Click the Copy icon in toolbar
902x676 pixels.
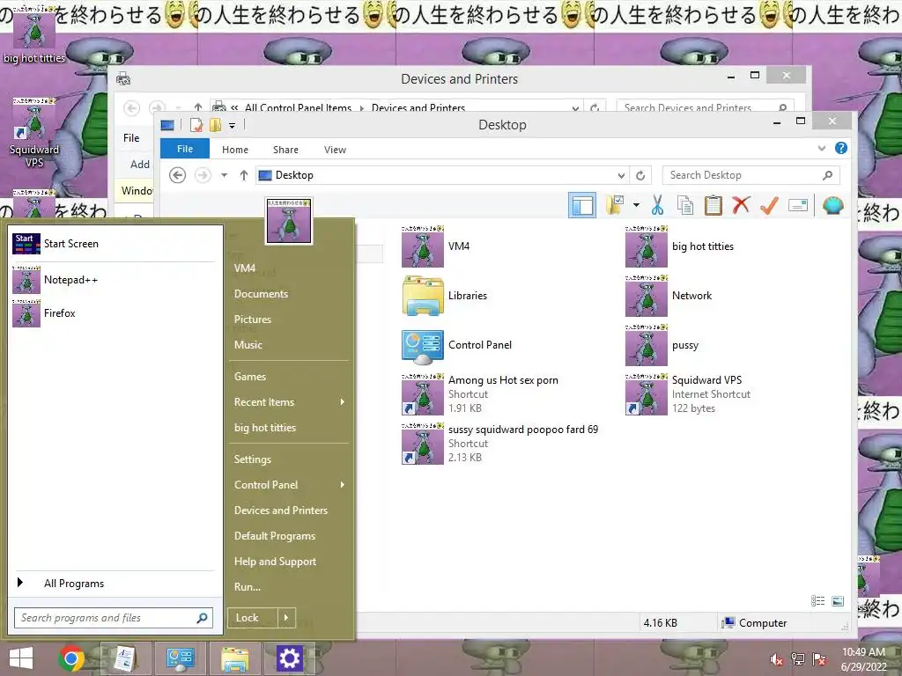[x=684, y=205]
